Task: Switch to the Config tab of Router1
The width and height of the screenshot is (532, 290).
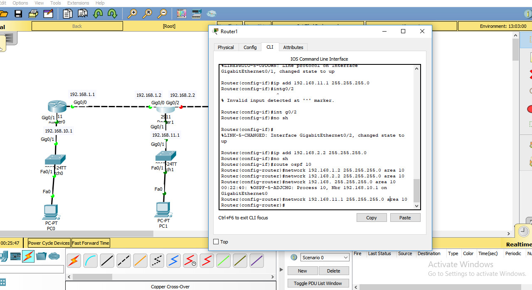Action: [250, 47]
